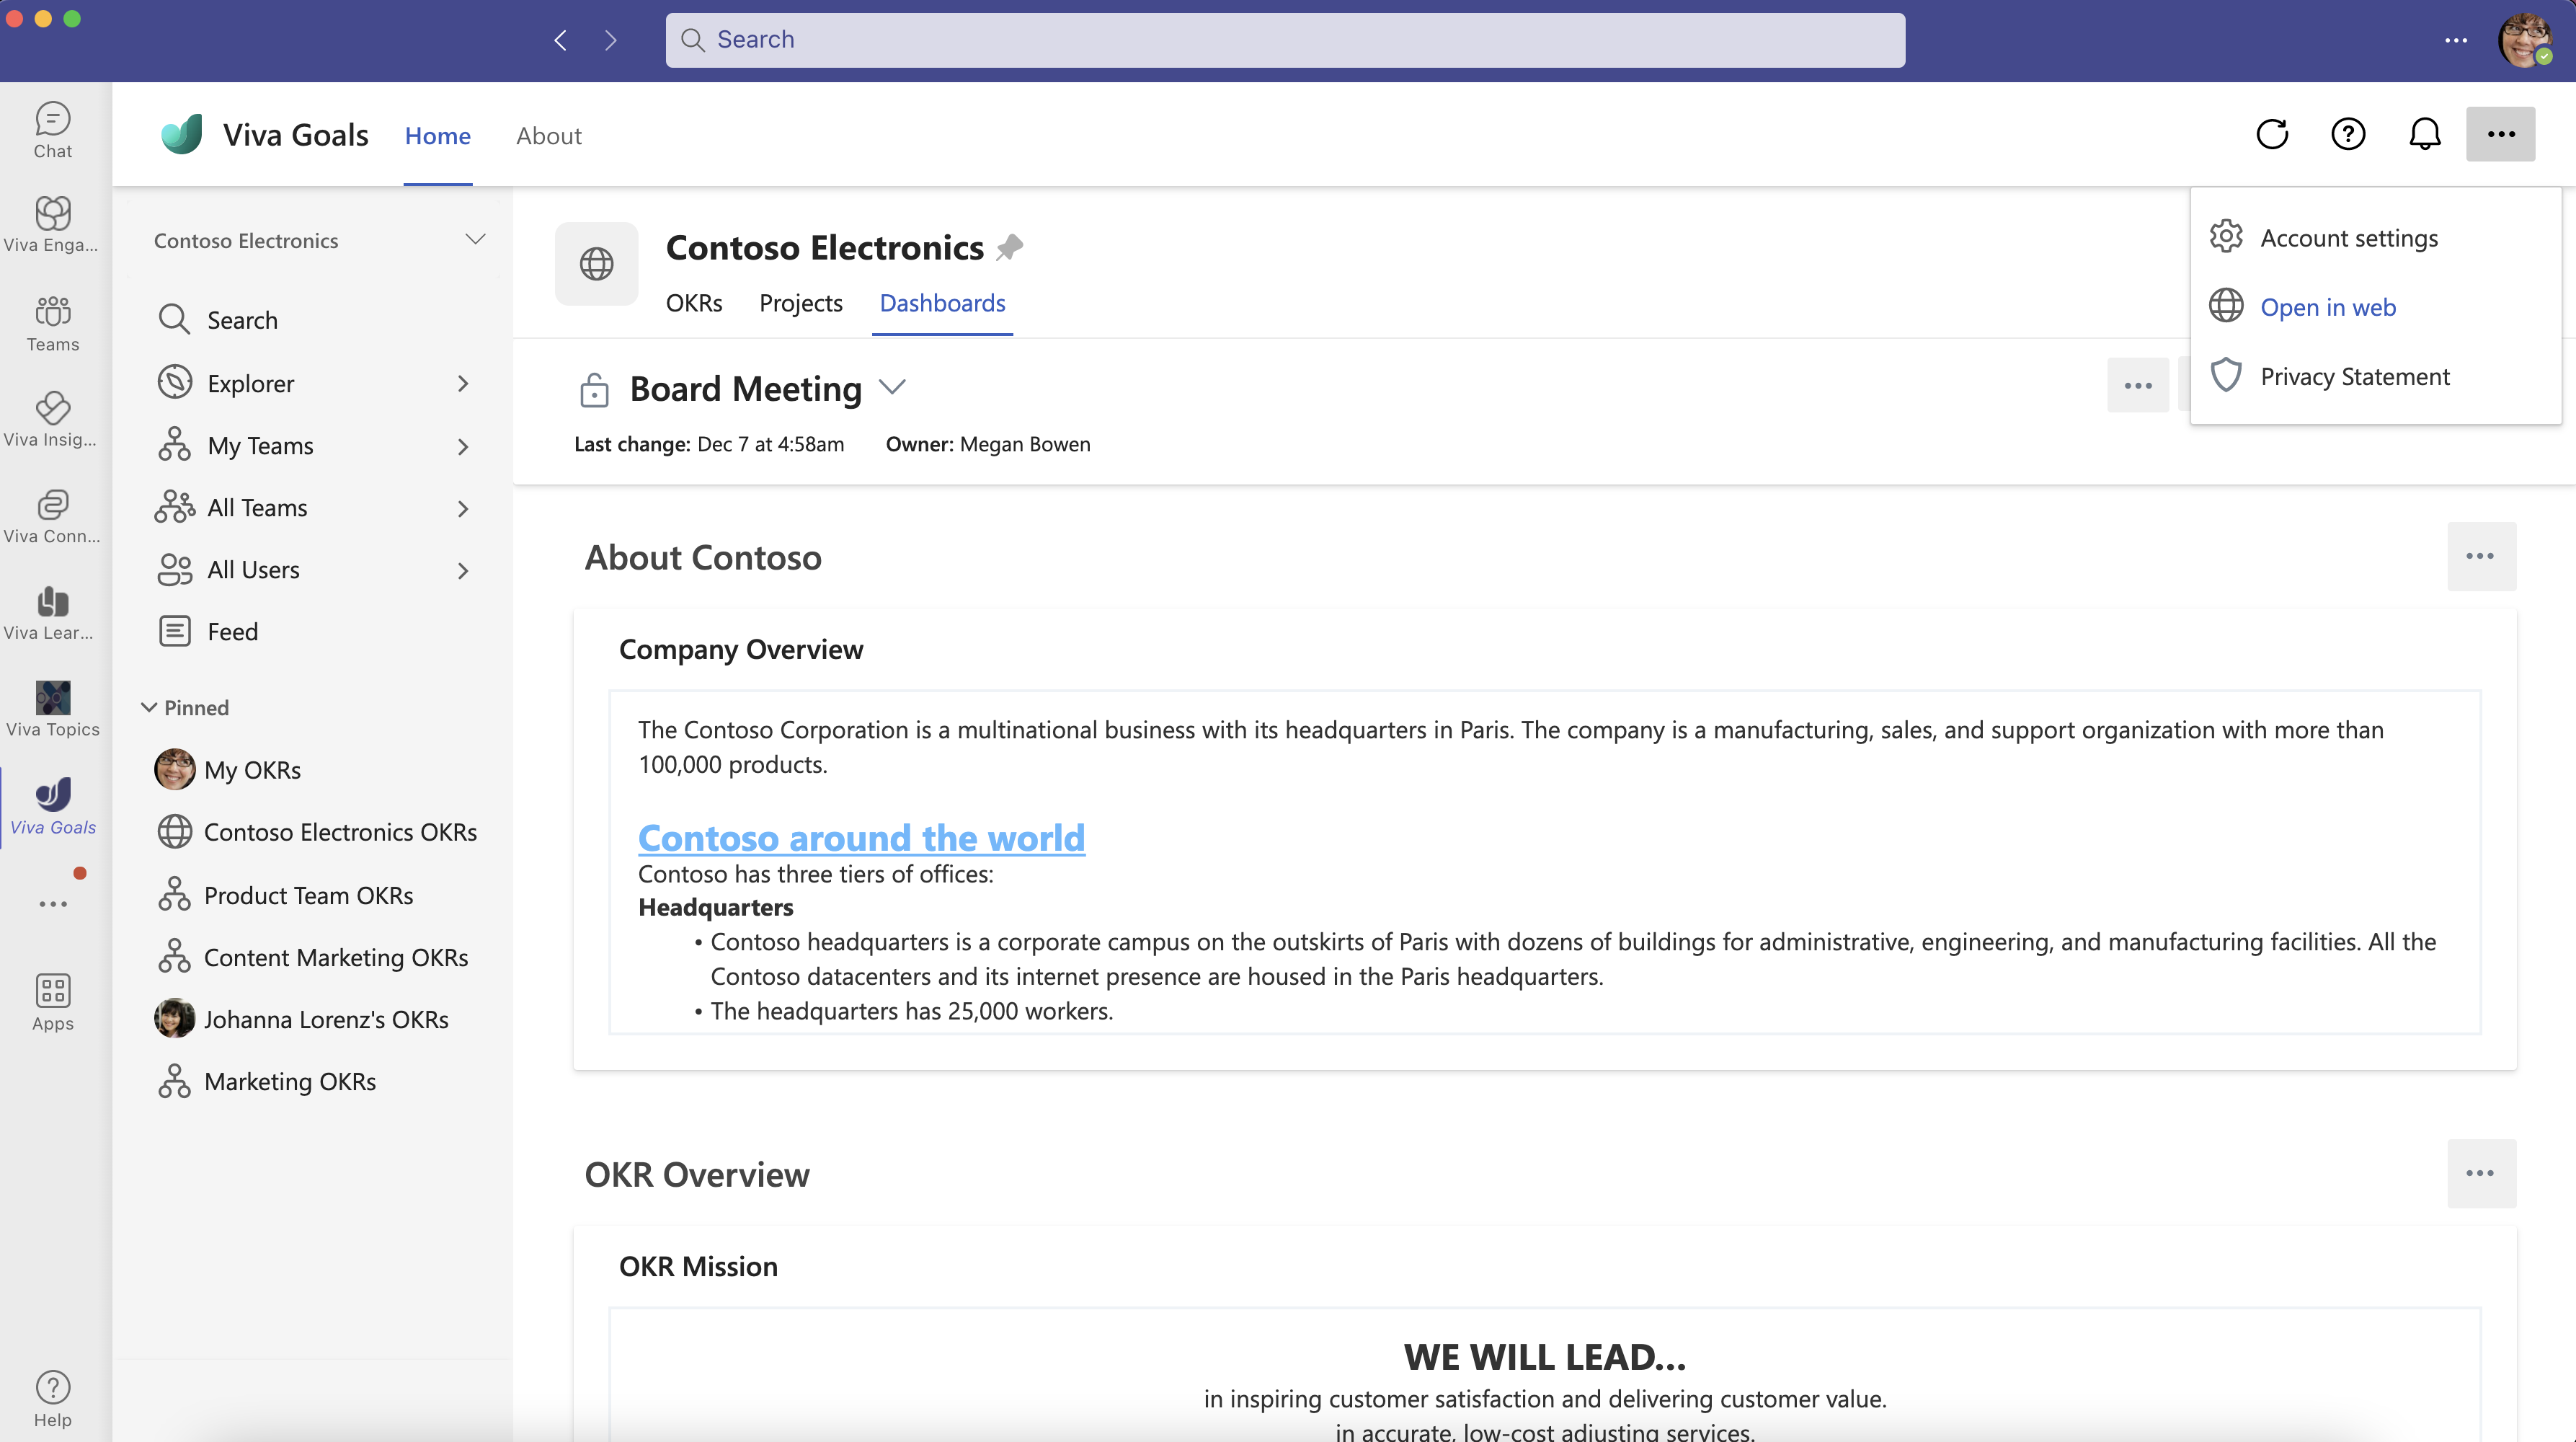Open the help icon menu
The height and width of the screenshot is (1442, 2576).
click(x=2348, y=133)
